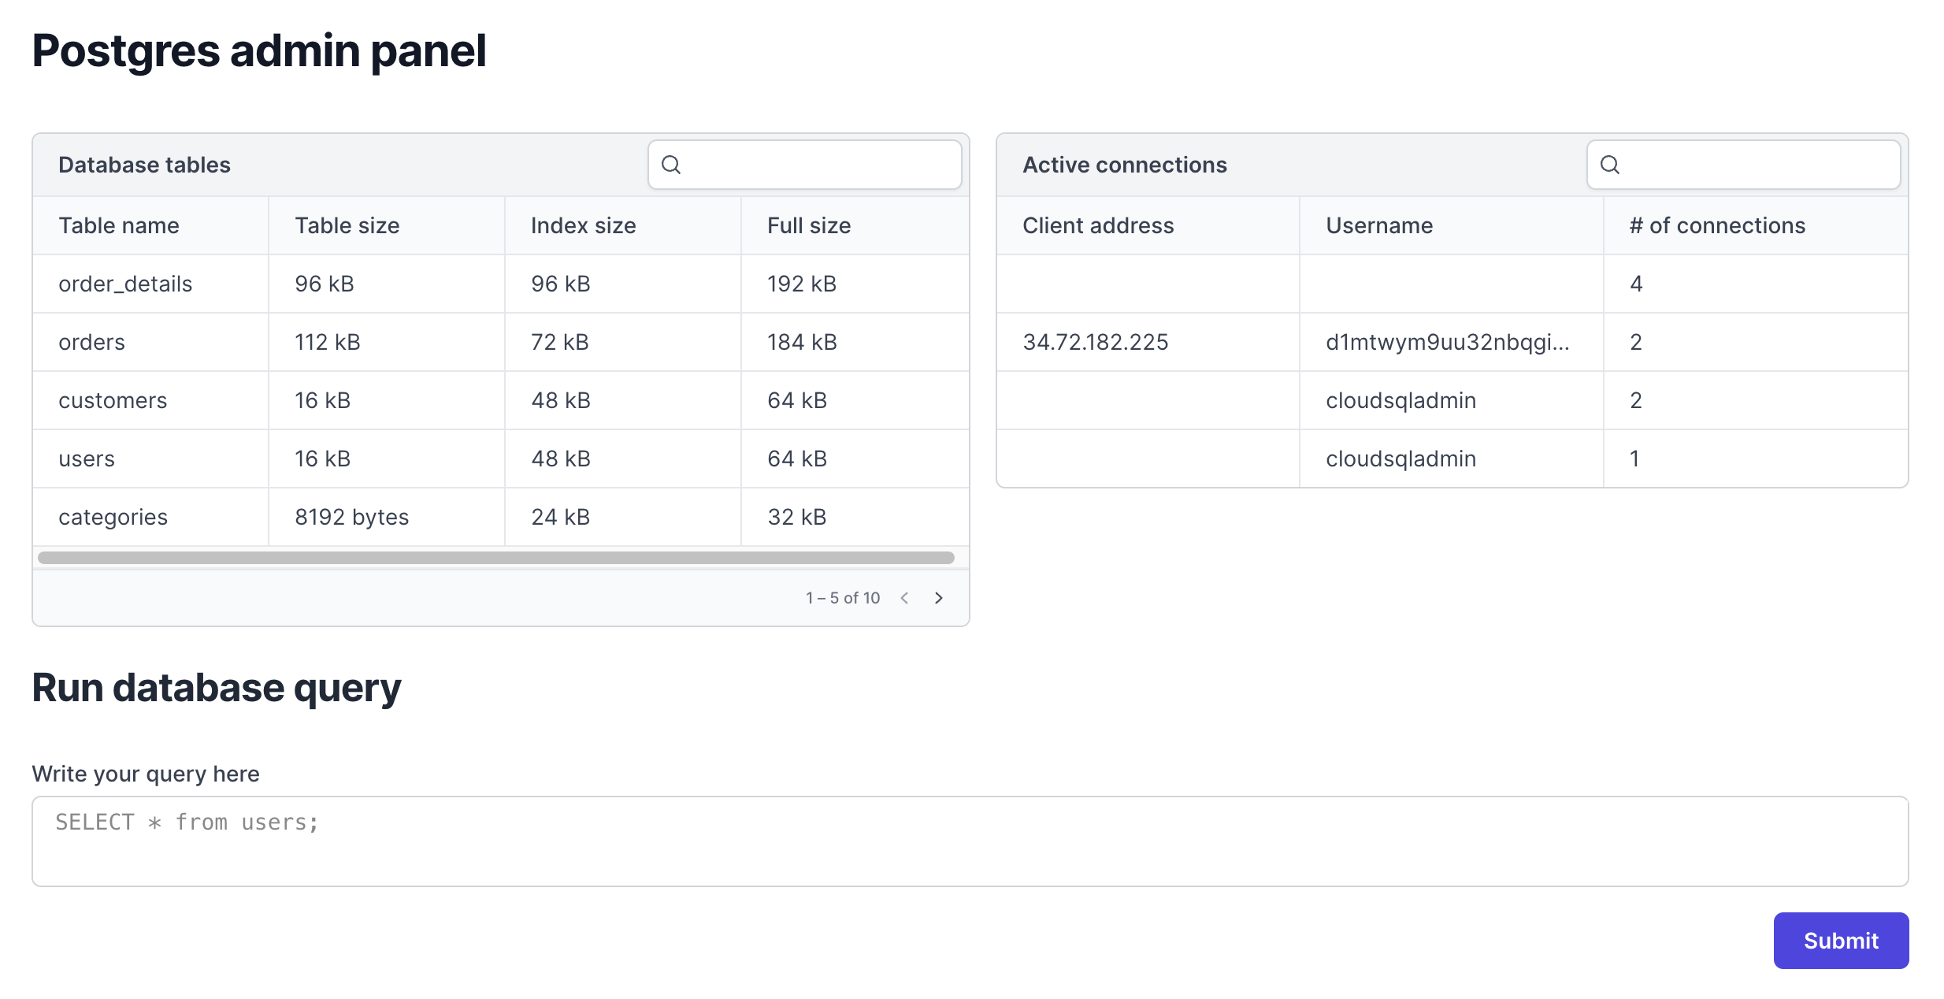Click the database tables horizontal scrollbar
The image size is (1944, 999).
coord(496,558)
